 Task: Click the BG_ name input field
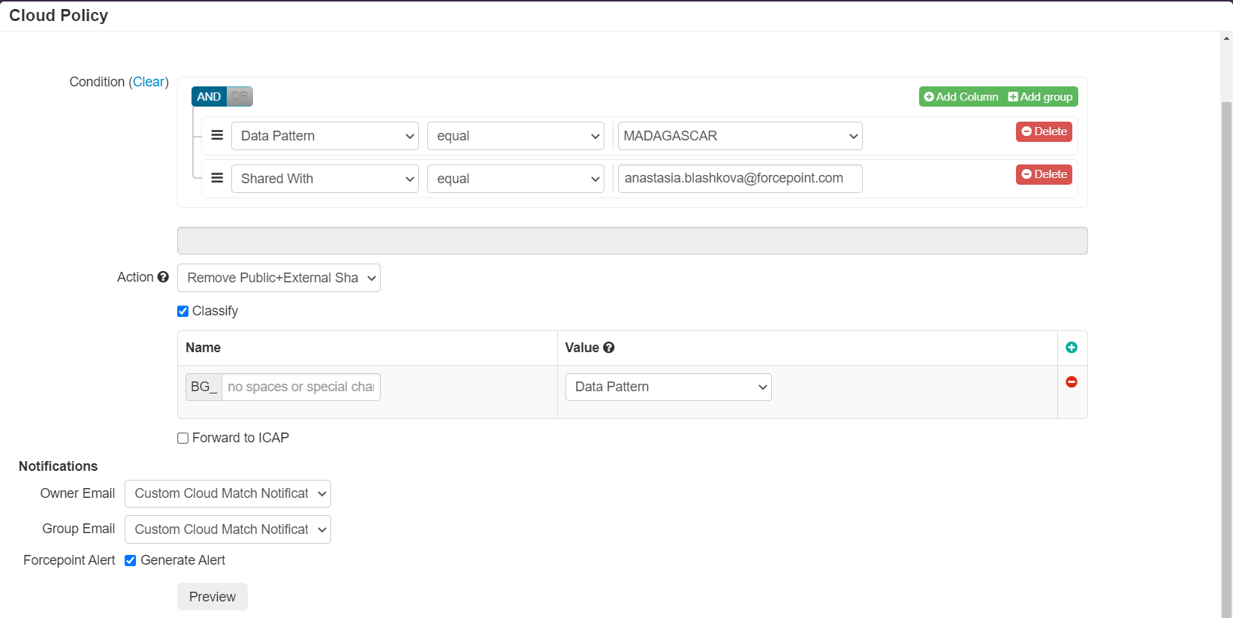[301, 387]
